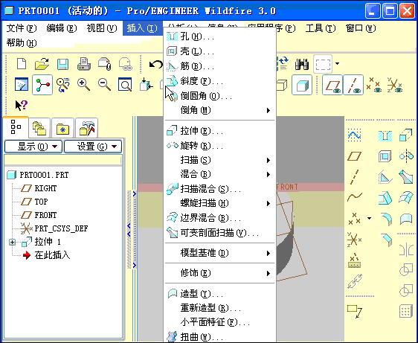The image size is (418, 343).
Task: Select the datum coordinate system tool in right toolbar
Action: [354, 240]
